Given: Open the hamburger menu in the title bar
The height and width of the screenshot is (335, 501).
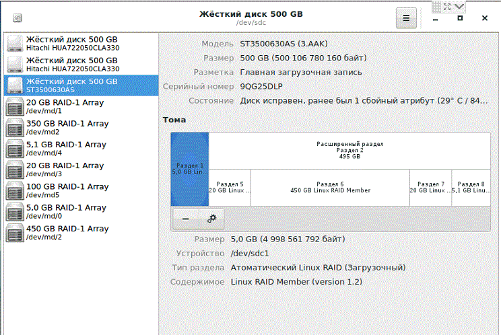Looking at the screenshot, I should 406,18.
